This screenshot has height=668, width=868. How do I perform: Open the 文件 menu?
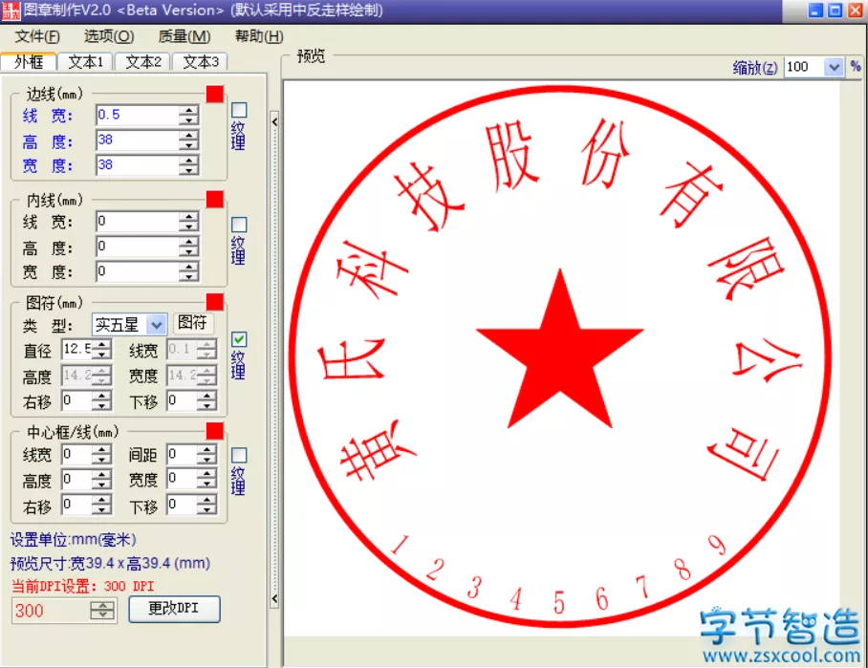click(x=35, y=35)
